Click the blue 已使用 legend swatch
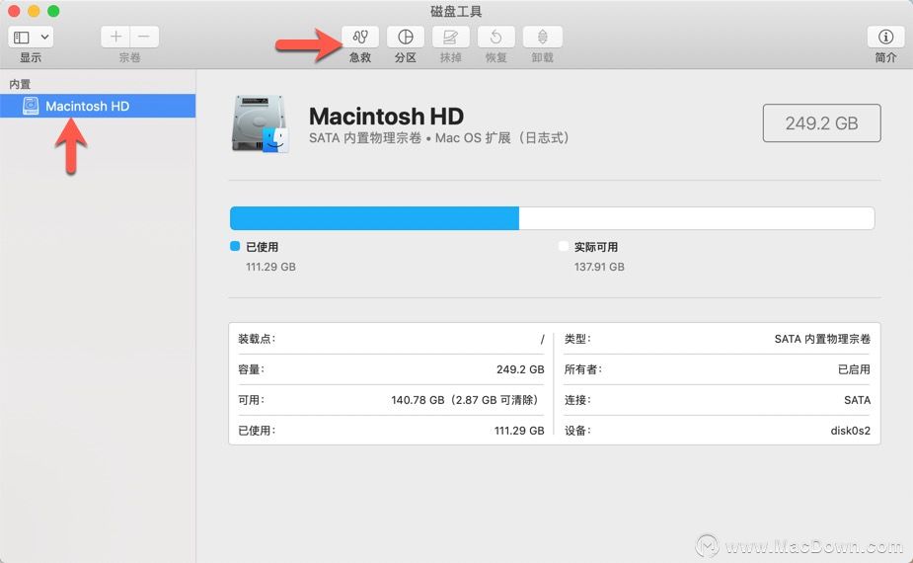This screenshot has height=563, width=913. tap(235, 246)
